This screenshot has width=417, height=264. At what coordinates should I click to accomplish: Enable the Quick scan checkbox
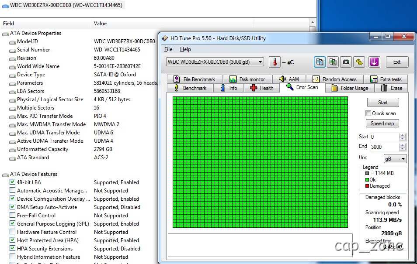point(368,113)
